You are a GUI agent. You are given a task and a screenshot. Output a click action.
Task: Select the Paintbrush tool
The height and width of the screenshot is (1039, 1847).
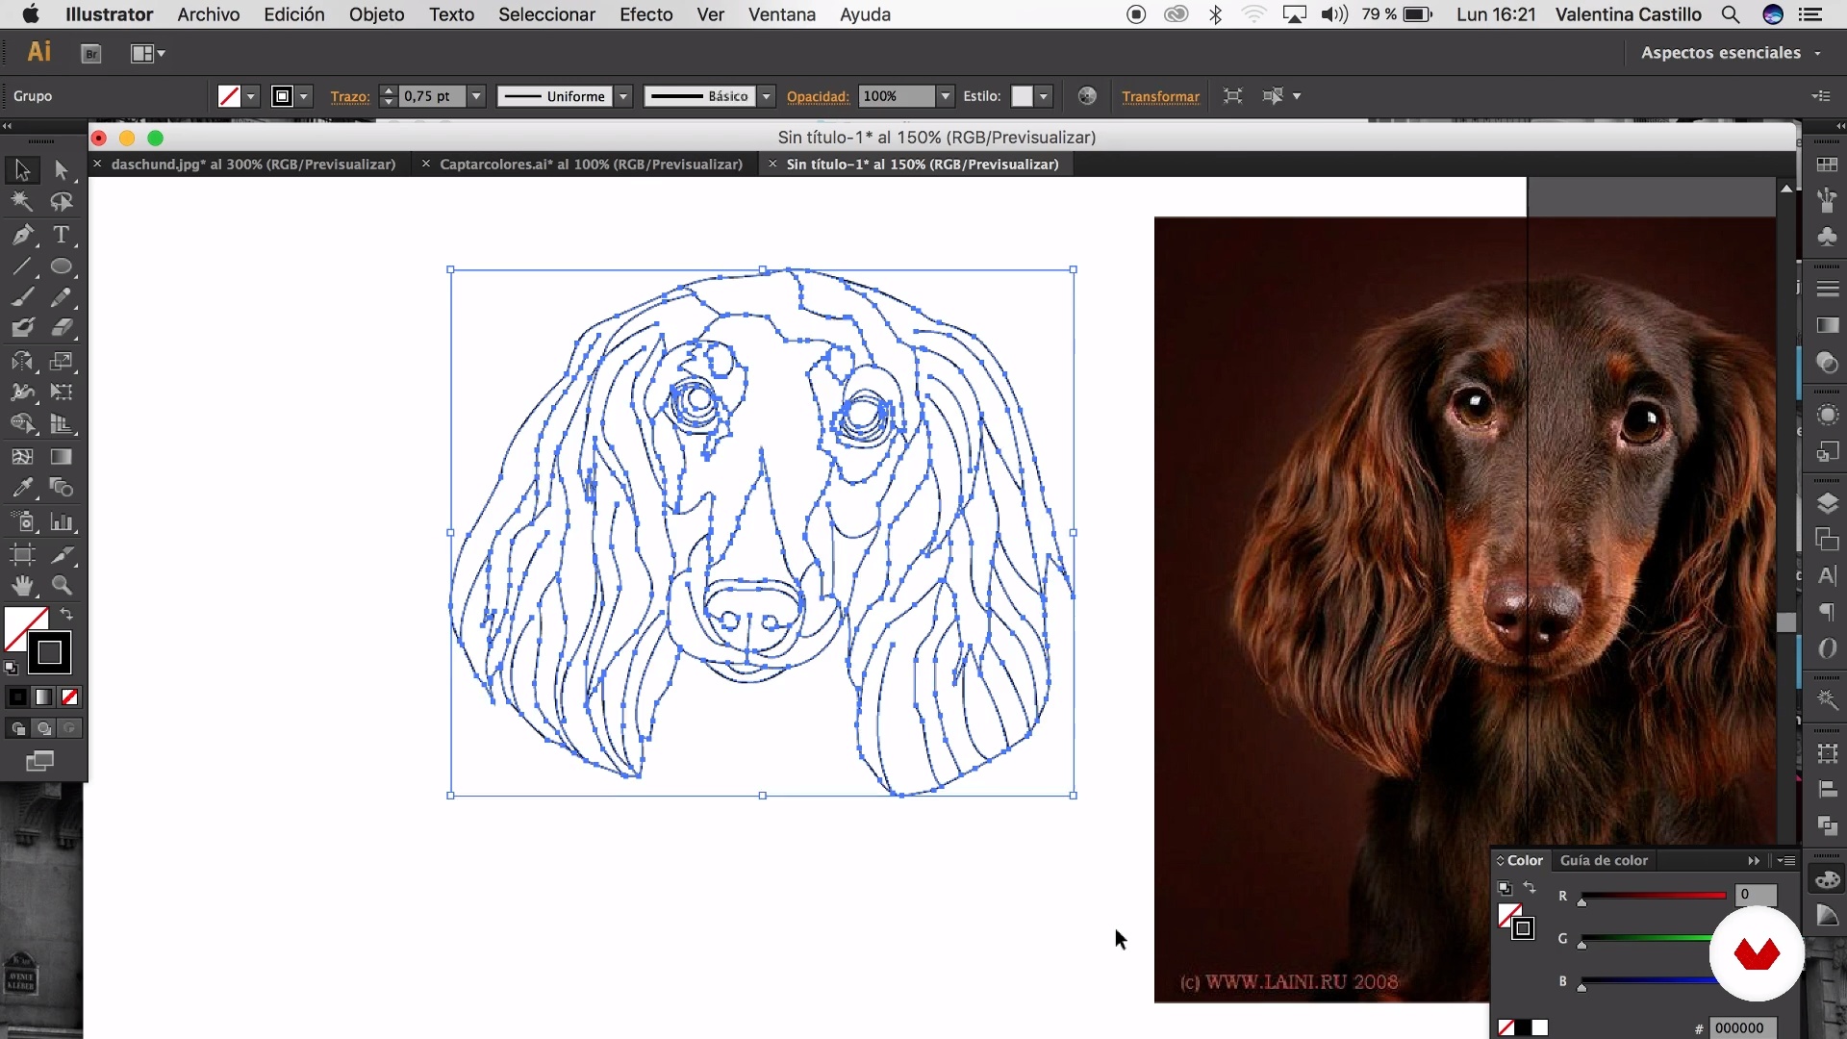coord(22,297)
